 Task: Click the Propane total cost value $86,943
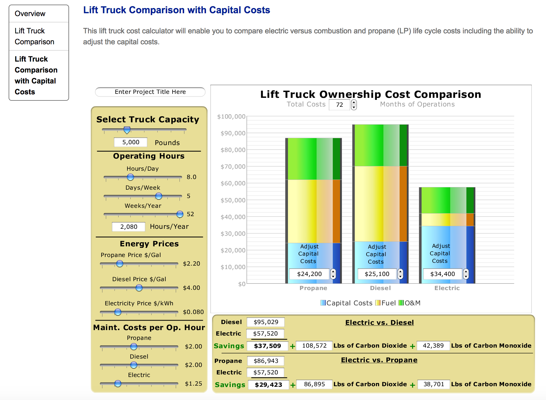266,361
